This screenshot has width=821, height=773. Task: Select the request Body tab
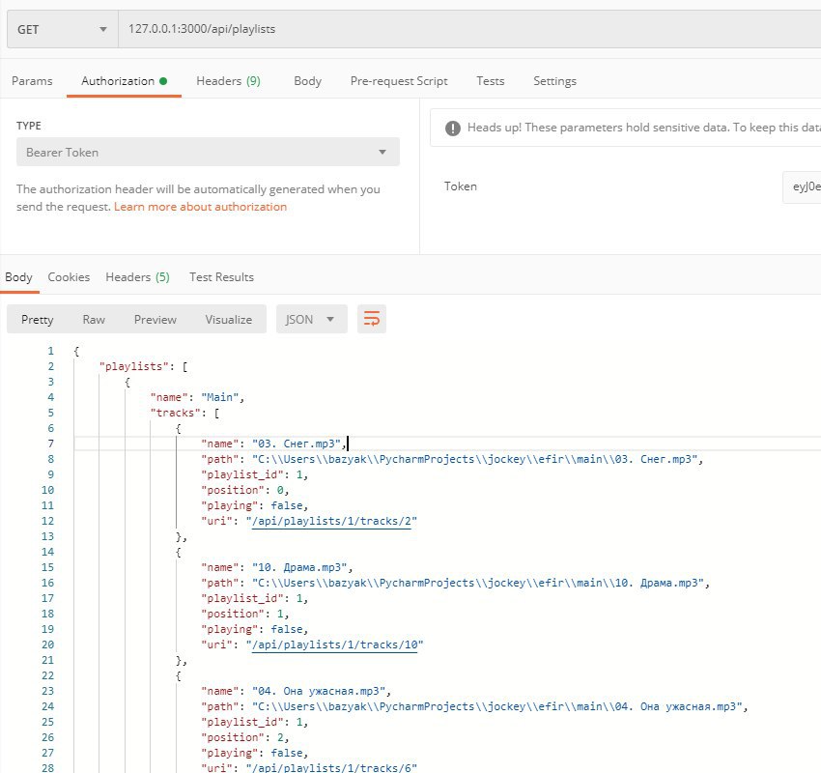[x=307, y=81]
